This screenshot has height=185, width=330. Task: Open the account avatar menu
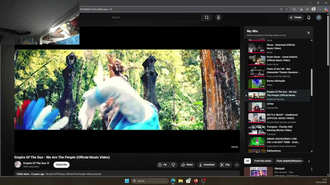click(x=319, y=17)
